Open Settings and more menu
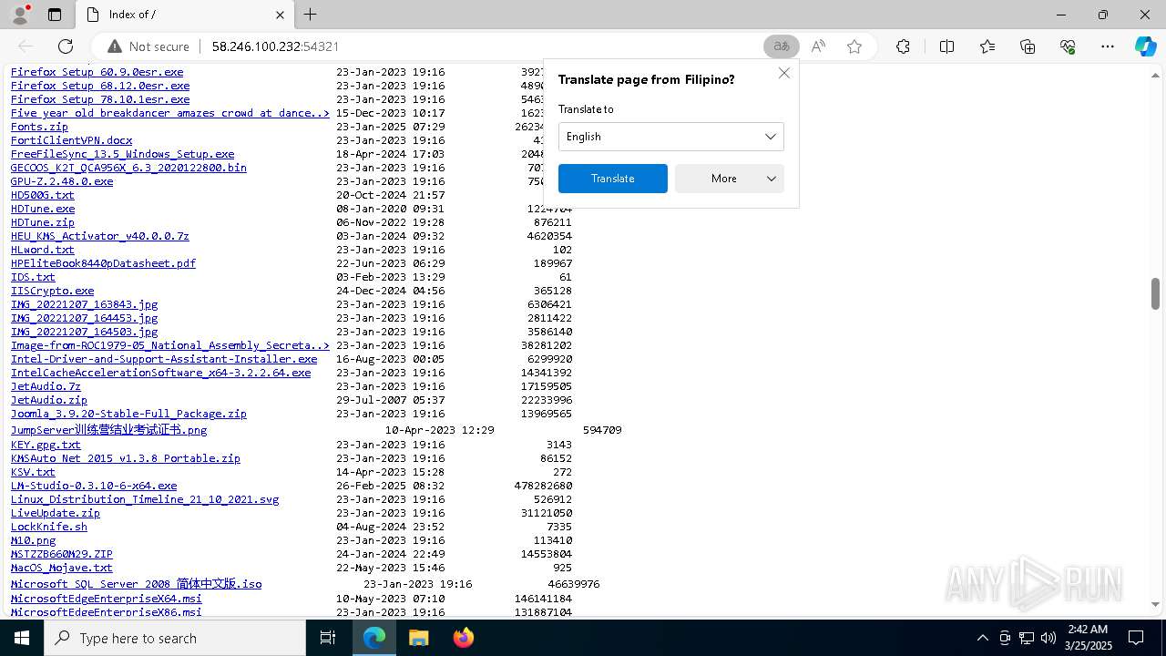Image resolution: width=1166 pixels, height=656 pixels. click(x=1108, y=46)
